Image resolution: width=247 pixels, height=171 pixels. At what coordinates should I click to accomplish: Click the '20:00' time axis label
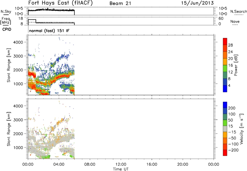click(183, 165)
